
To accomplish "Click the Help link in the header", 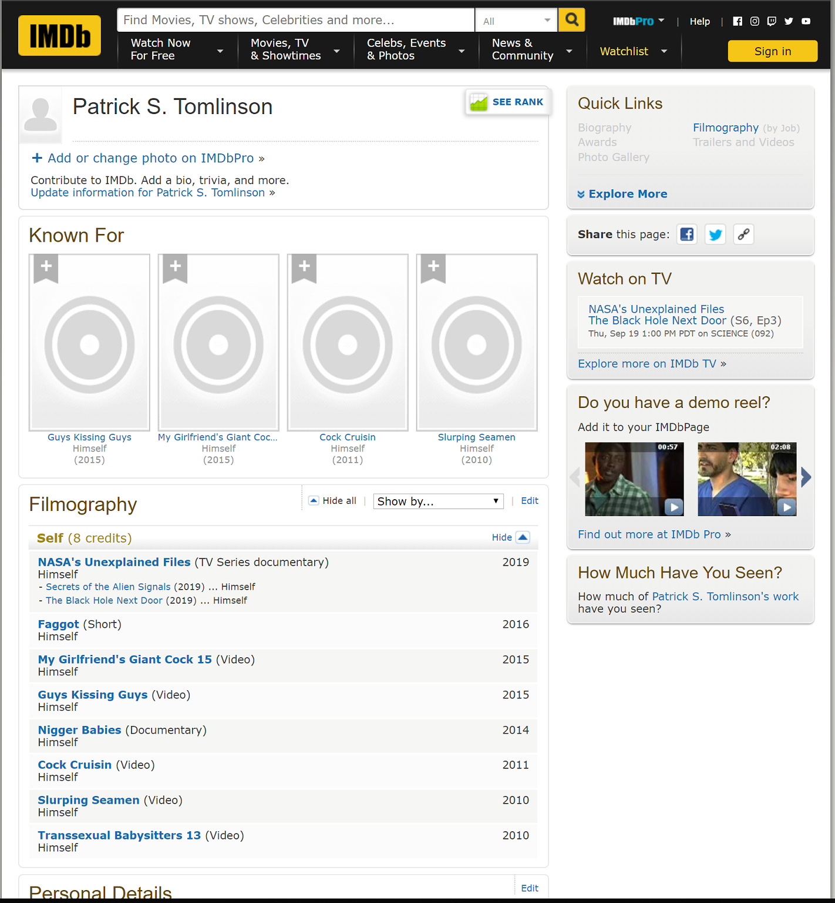I will pyautogui.click(x=700, y=21).
